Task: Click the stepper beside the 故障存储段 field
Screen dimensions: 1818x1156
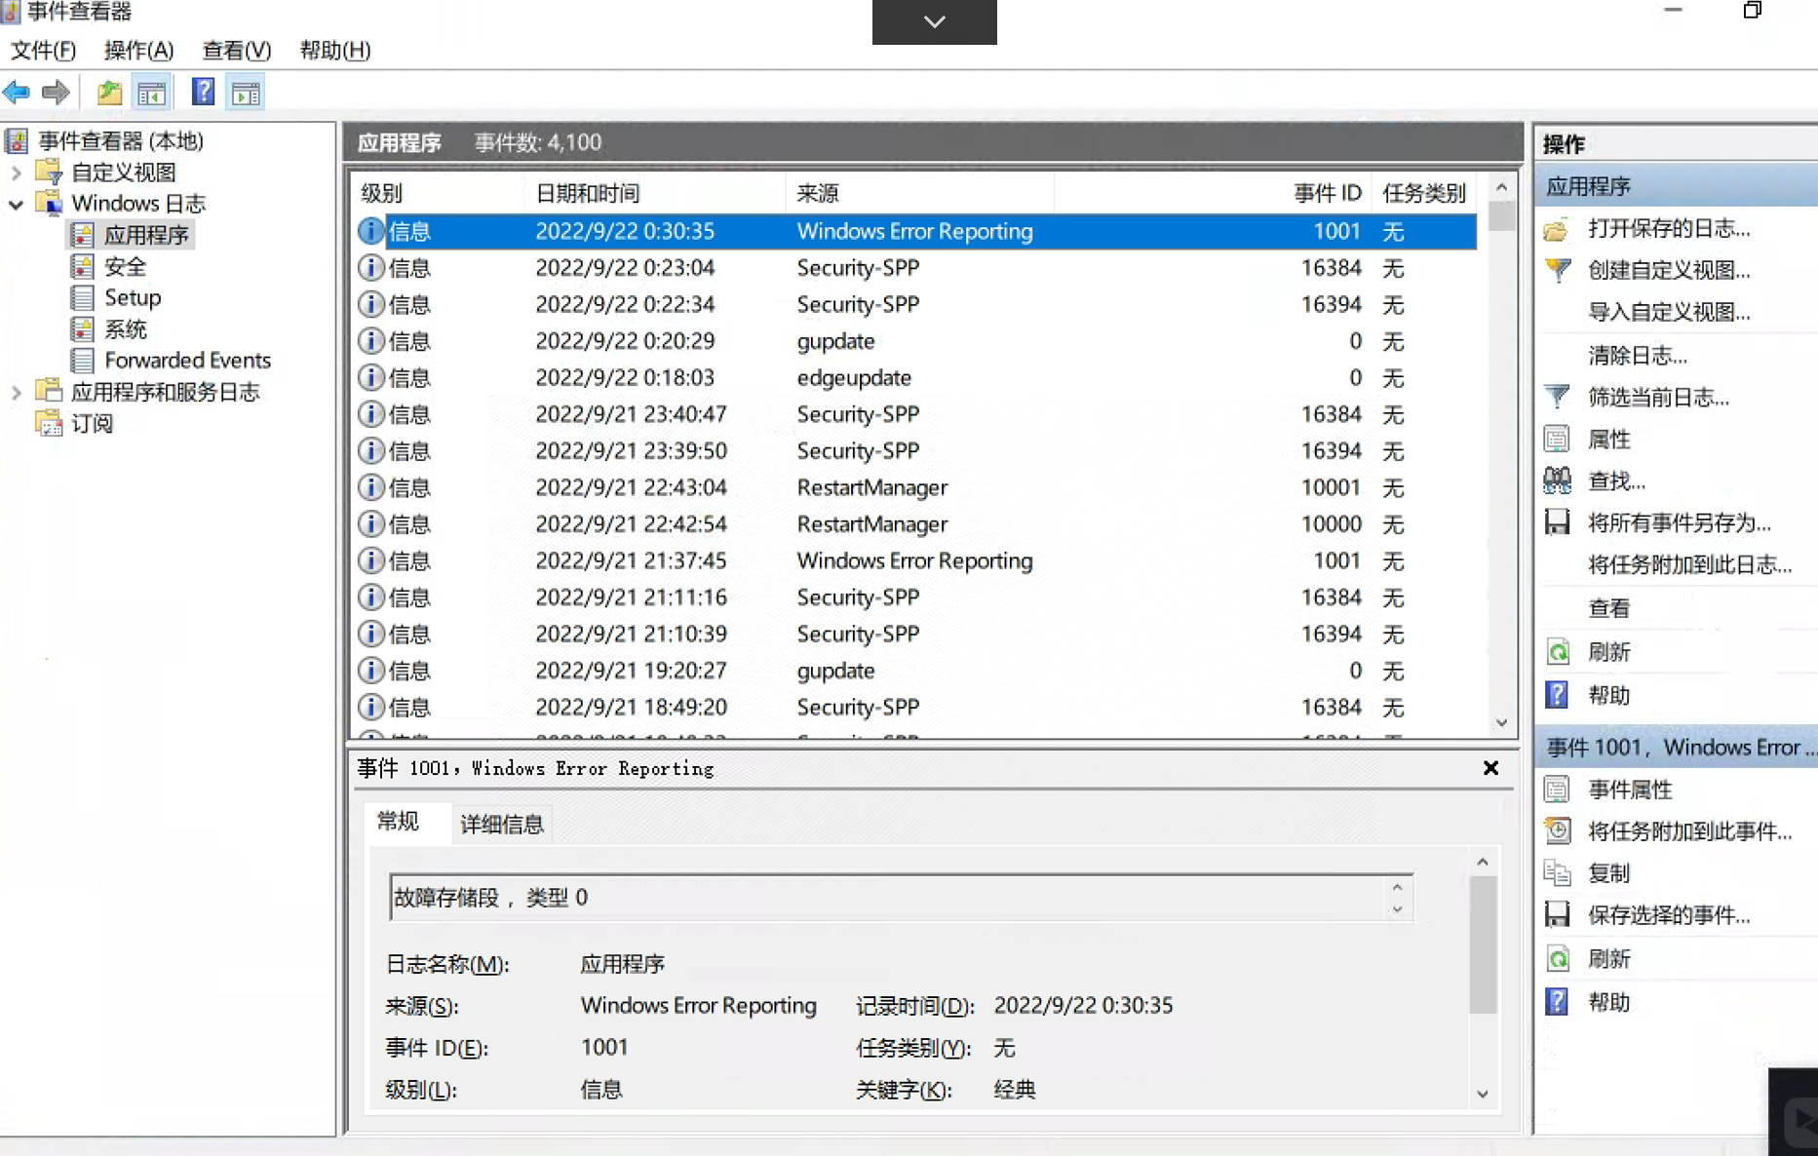Action: tap(1398, 897)
